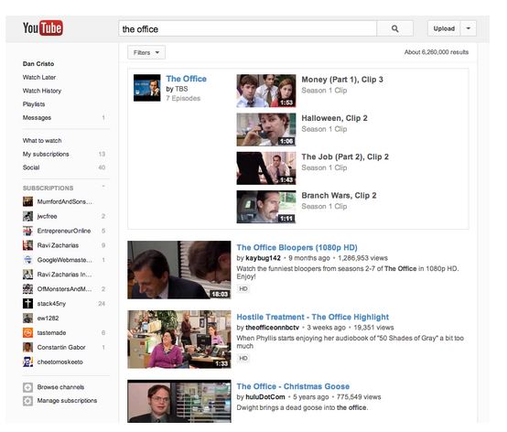Click the ew1282 channel avatar
This screenshot has height=432, width=507.
27,318
